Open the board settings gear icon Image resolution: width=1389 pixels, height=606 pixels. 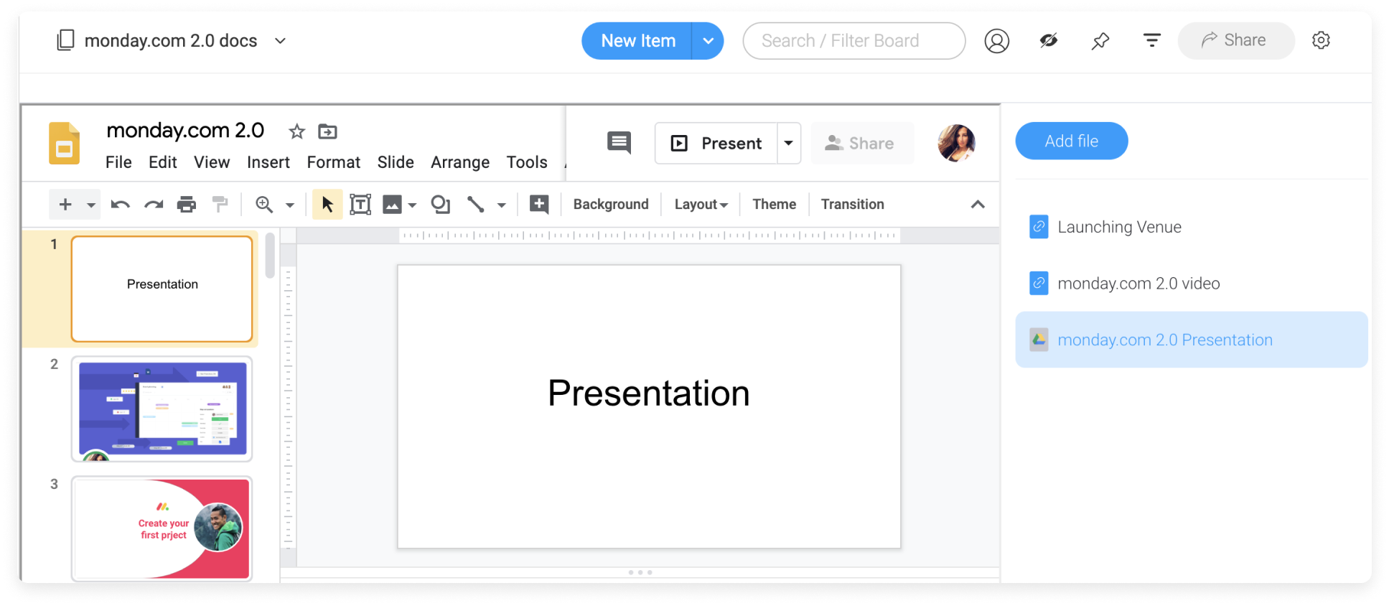1321,40
